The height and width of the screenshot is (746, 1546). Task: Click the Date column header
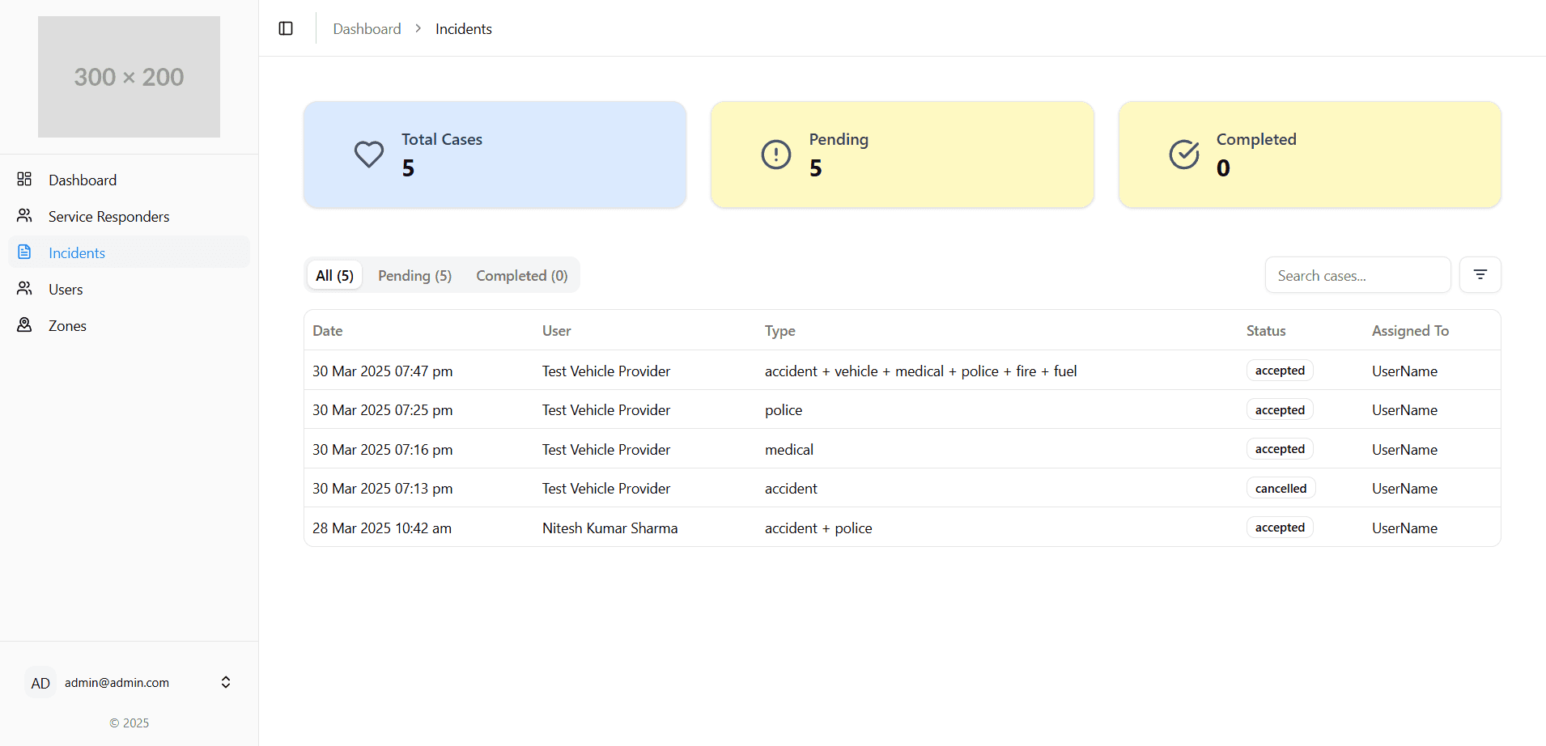click(x=327, y=330)
